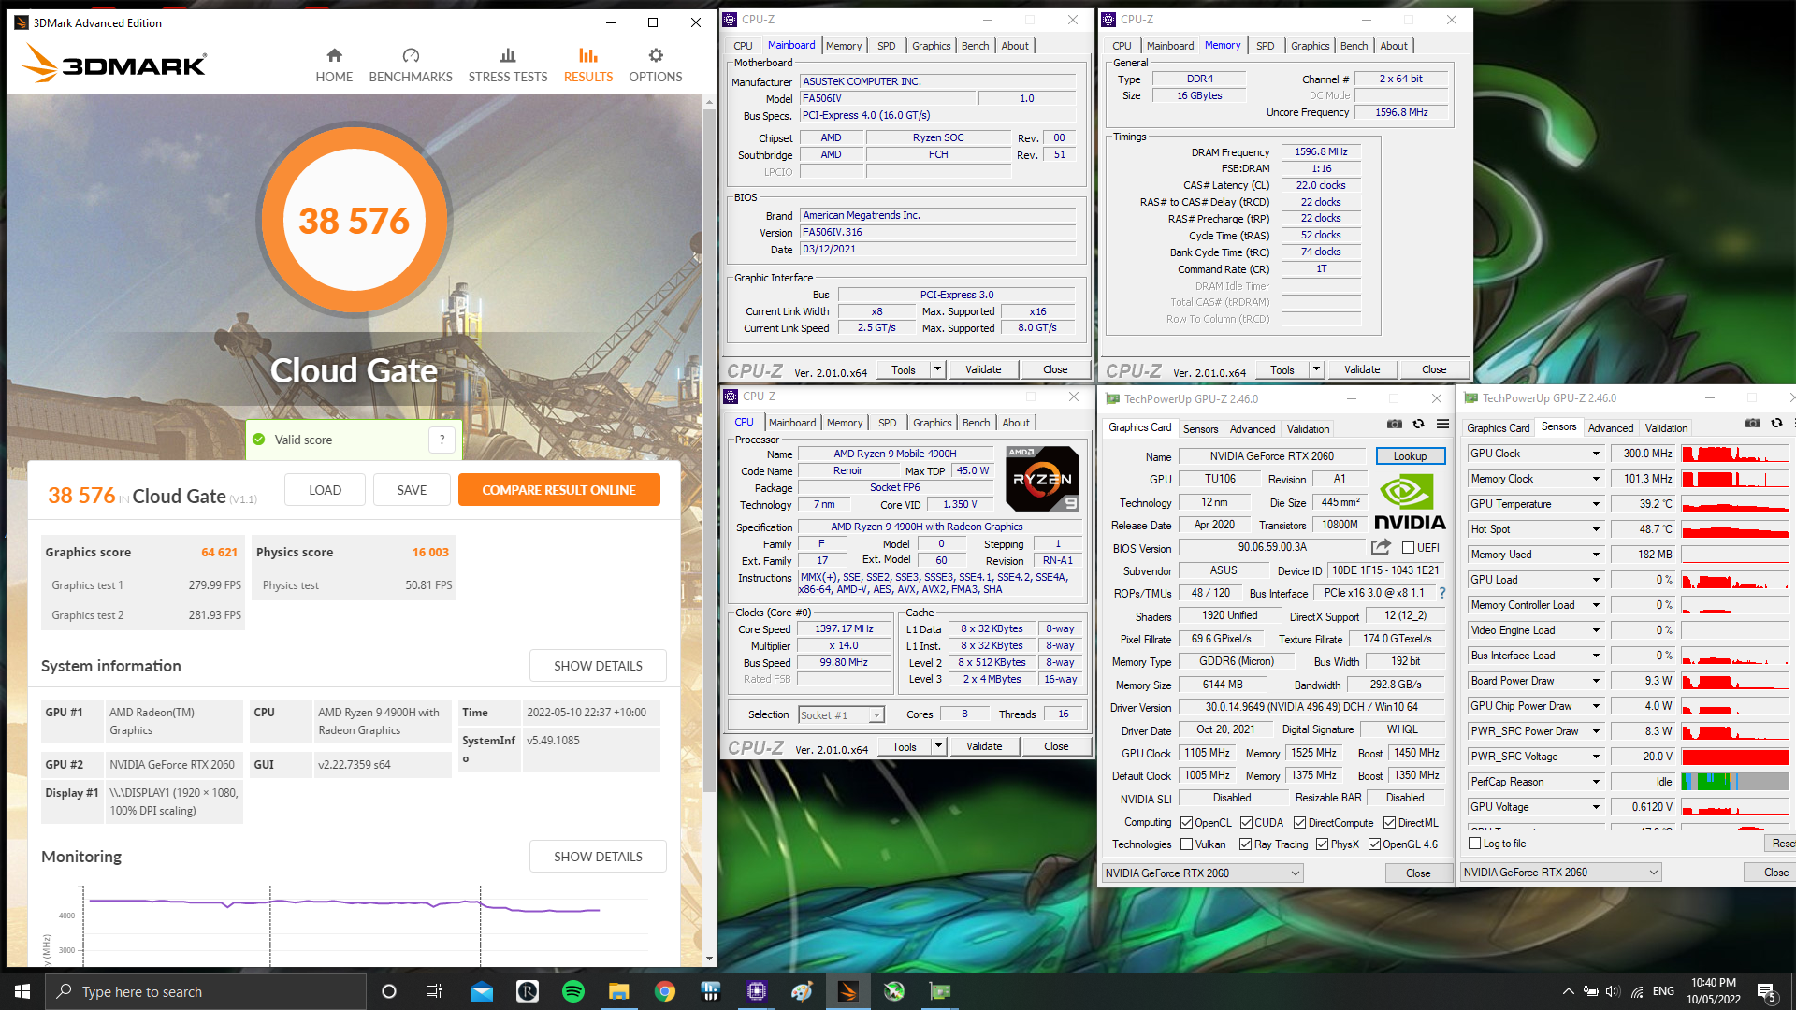The height and width of the screenshot is (1010, 1796).
Task: Click the BIOS share/export icon in GPU-Z
Action: tap(1381, 546)
